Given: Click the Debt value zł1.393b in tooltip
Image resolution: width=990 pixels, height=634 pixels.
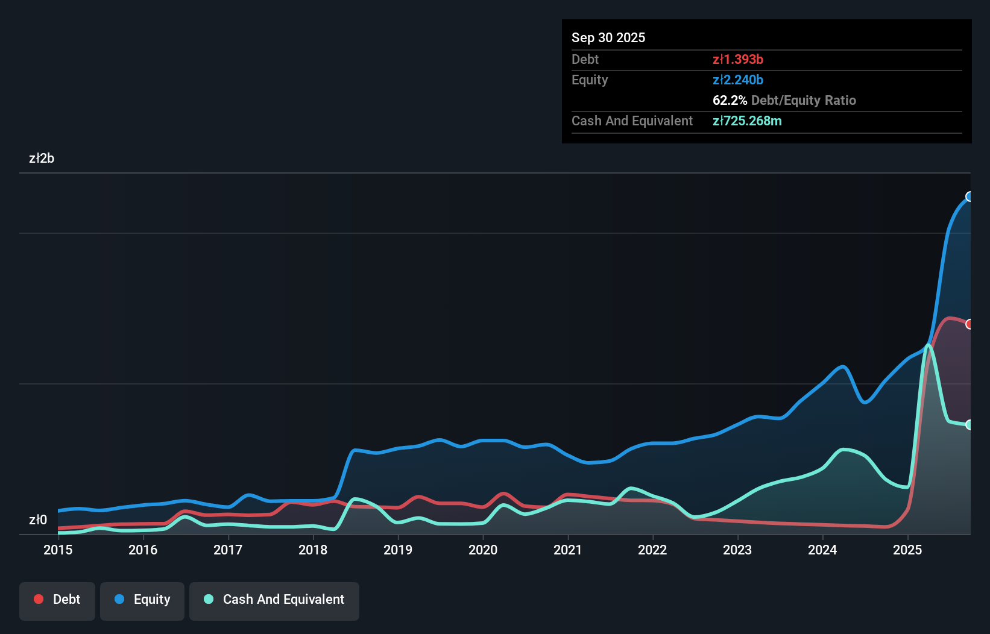Looking at the screenshot, I should [x=738, y=60].
